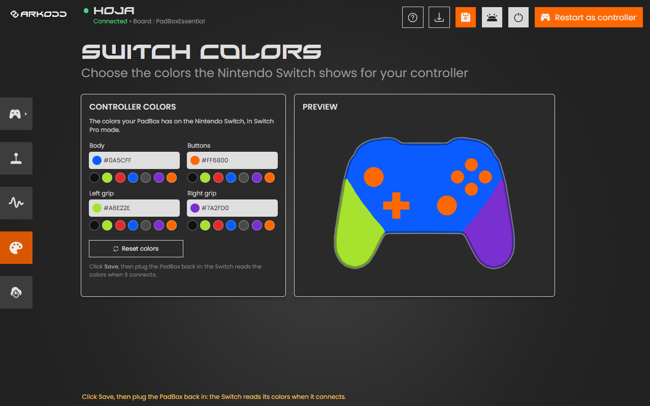Select the black swatch under Buttons
Image resolution: width=650 pixels, height=406 pixels.
(x=192, y=178)
